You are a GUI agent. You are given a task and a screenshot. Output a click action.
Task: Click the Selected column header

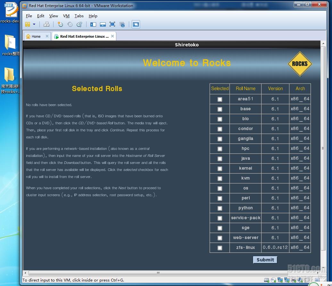pos(220,89)
